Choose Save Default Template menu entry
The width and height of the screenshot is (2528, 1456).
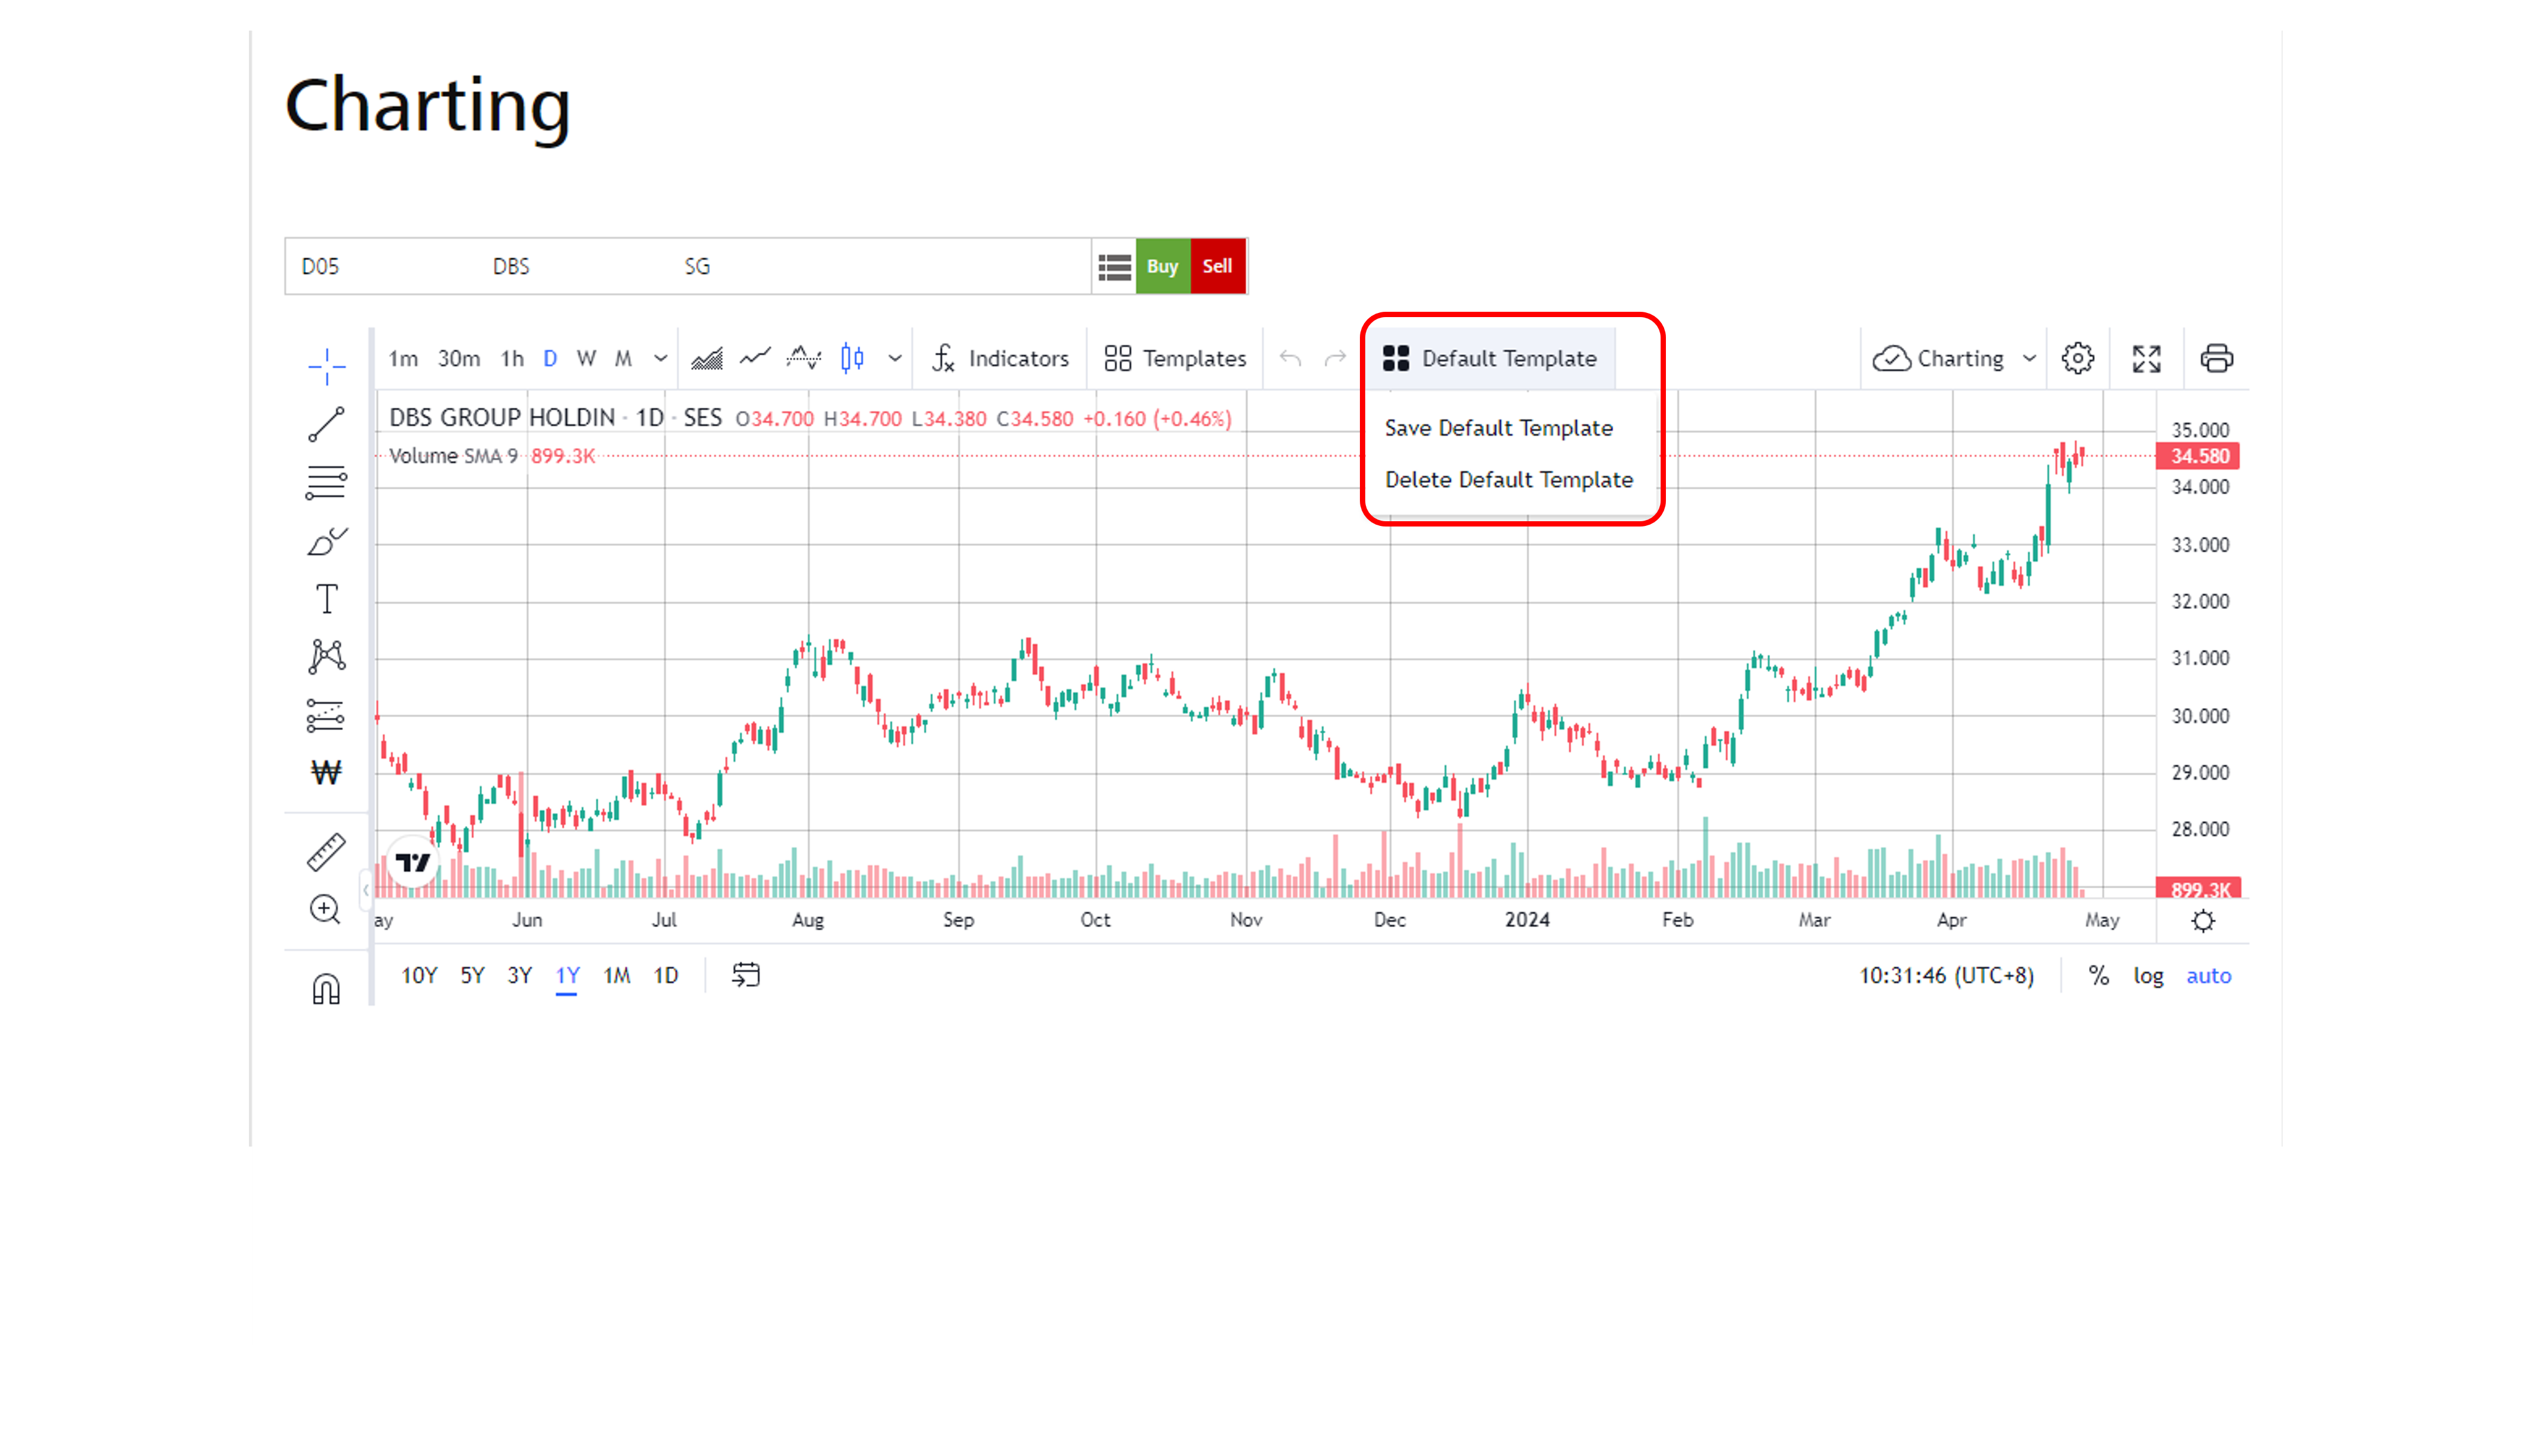1498,428
